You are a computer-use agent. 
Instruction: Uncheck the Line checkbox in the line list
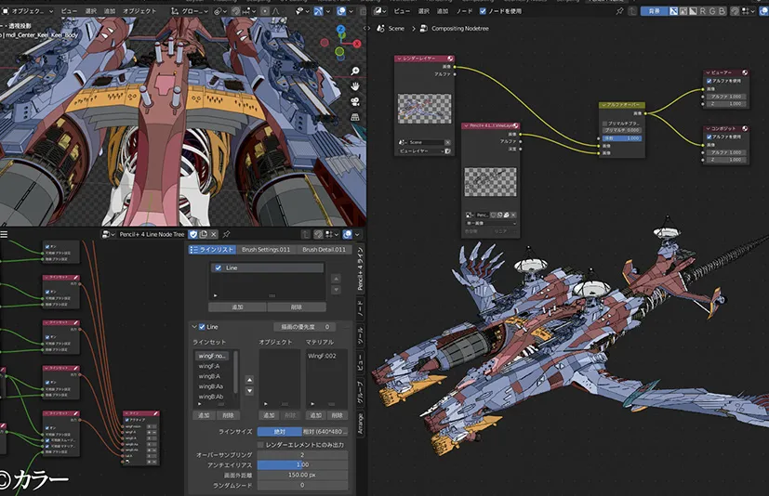pos(219,268)
